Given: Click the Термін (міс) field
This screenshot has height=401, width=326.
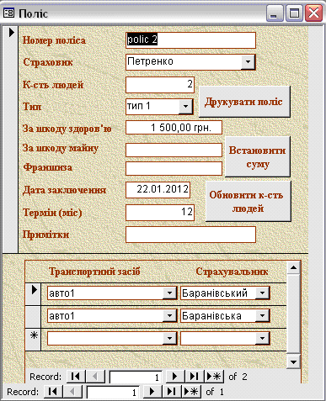Looking at the screenshot, I should [160, 213].
